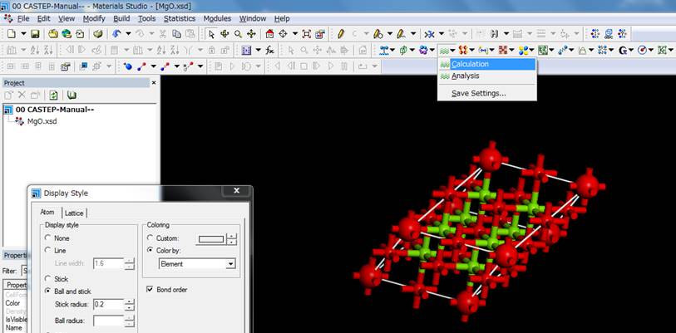Select the Line display style radio
Viewport: 676px width, 333px height.
click(47, 250)
